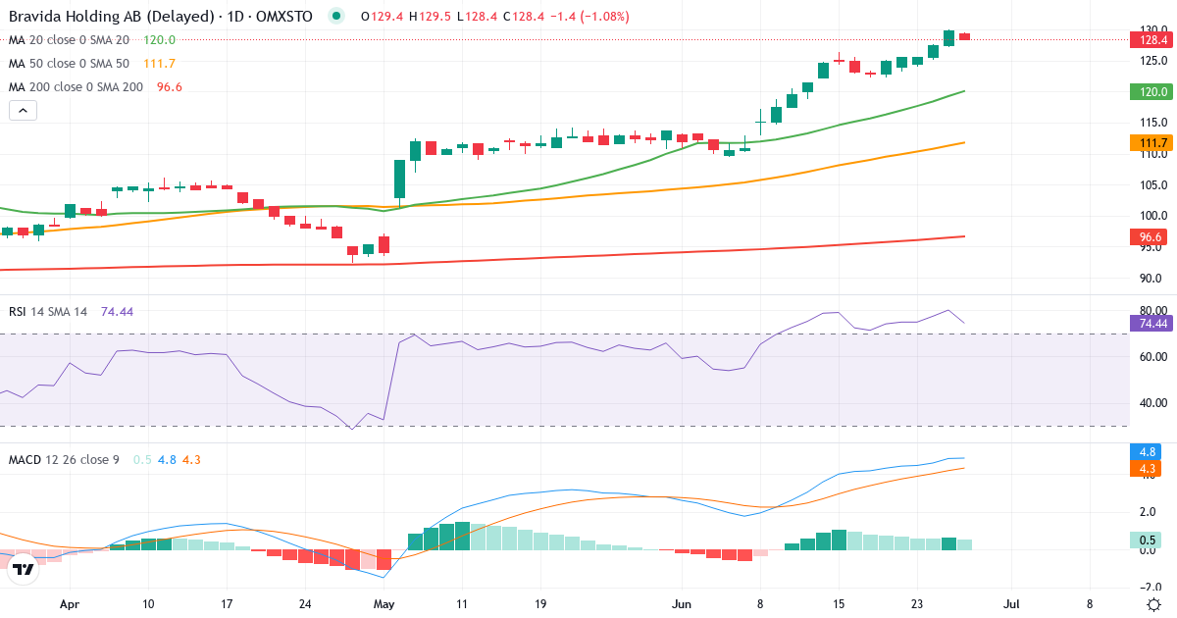
Task: Click the Jul date axis label
Action: pyautogui.click(x=1012, y=605)
